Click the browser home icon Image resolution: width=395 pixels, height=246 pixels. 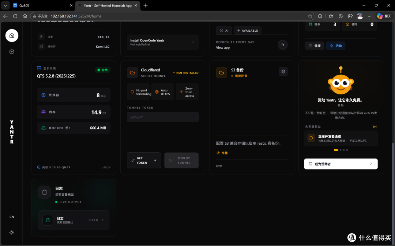coord(25,16)
